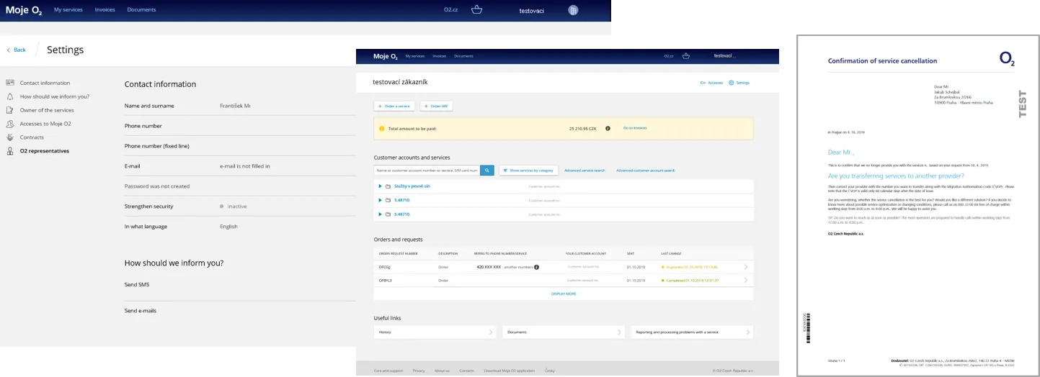Toggle the Strengthen security inactive status

point(222,206)
